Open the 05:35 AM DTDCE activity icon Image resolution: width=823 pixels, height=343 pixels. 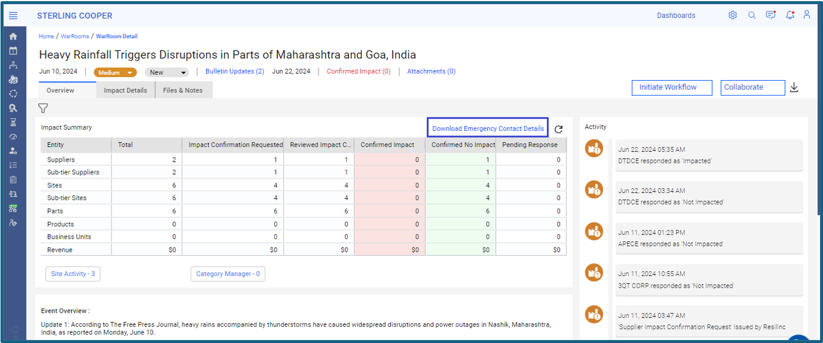[594, 148]
